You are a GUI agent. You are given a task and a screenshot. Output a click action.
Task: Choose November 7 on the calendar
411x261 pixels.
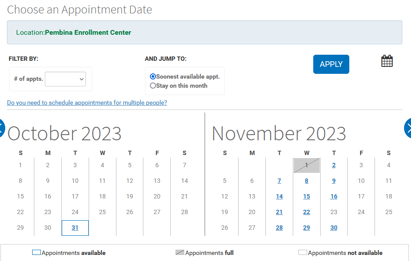pyautogui.click(x=279, y=181)
